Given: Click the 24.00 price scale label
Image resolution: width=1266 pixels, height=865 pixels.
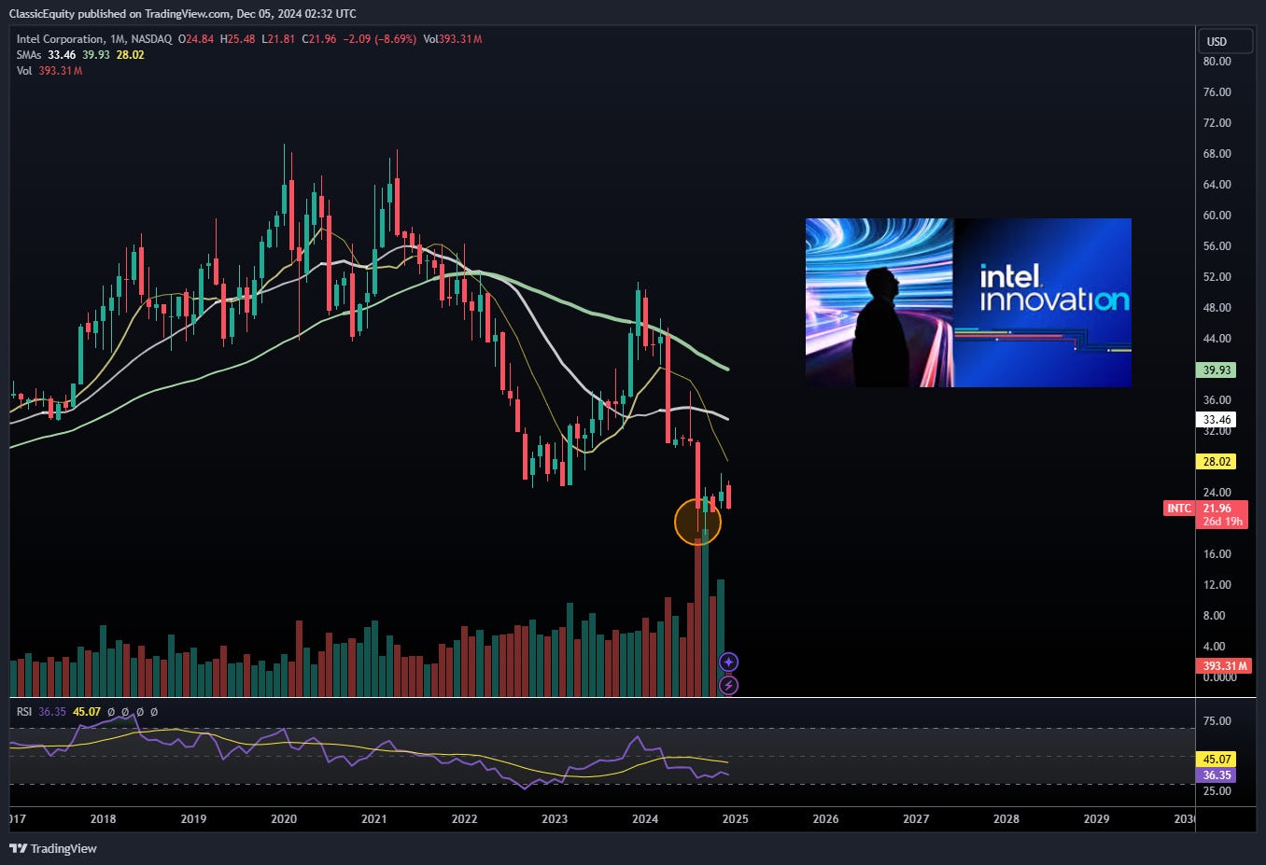Looking at the screenshot, I should pyautogui.click(x=1217, y=493).
